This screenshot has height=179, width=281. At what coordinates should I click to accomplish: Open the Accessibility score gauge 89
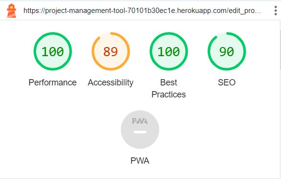pos(111,51)
